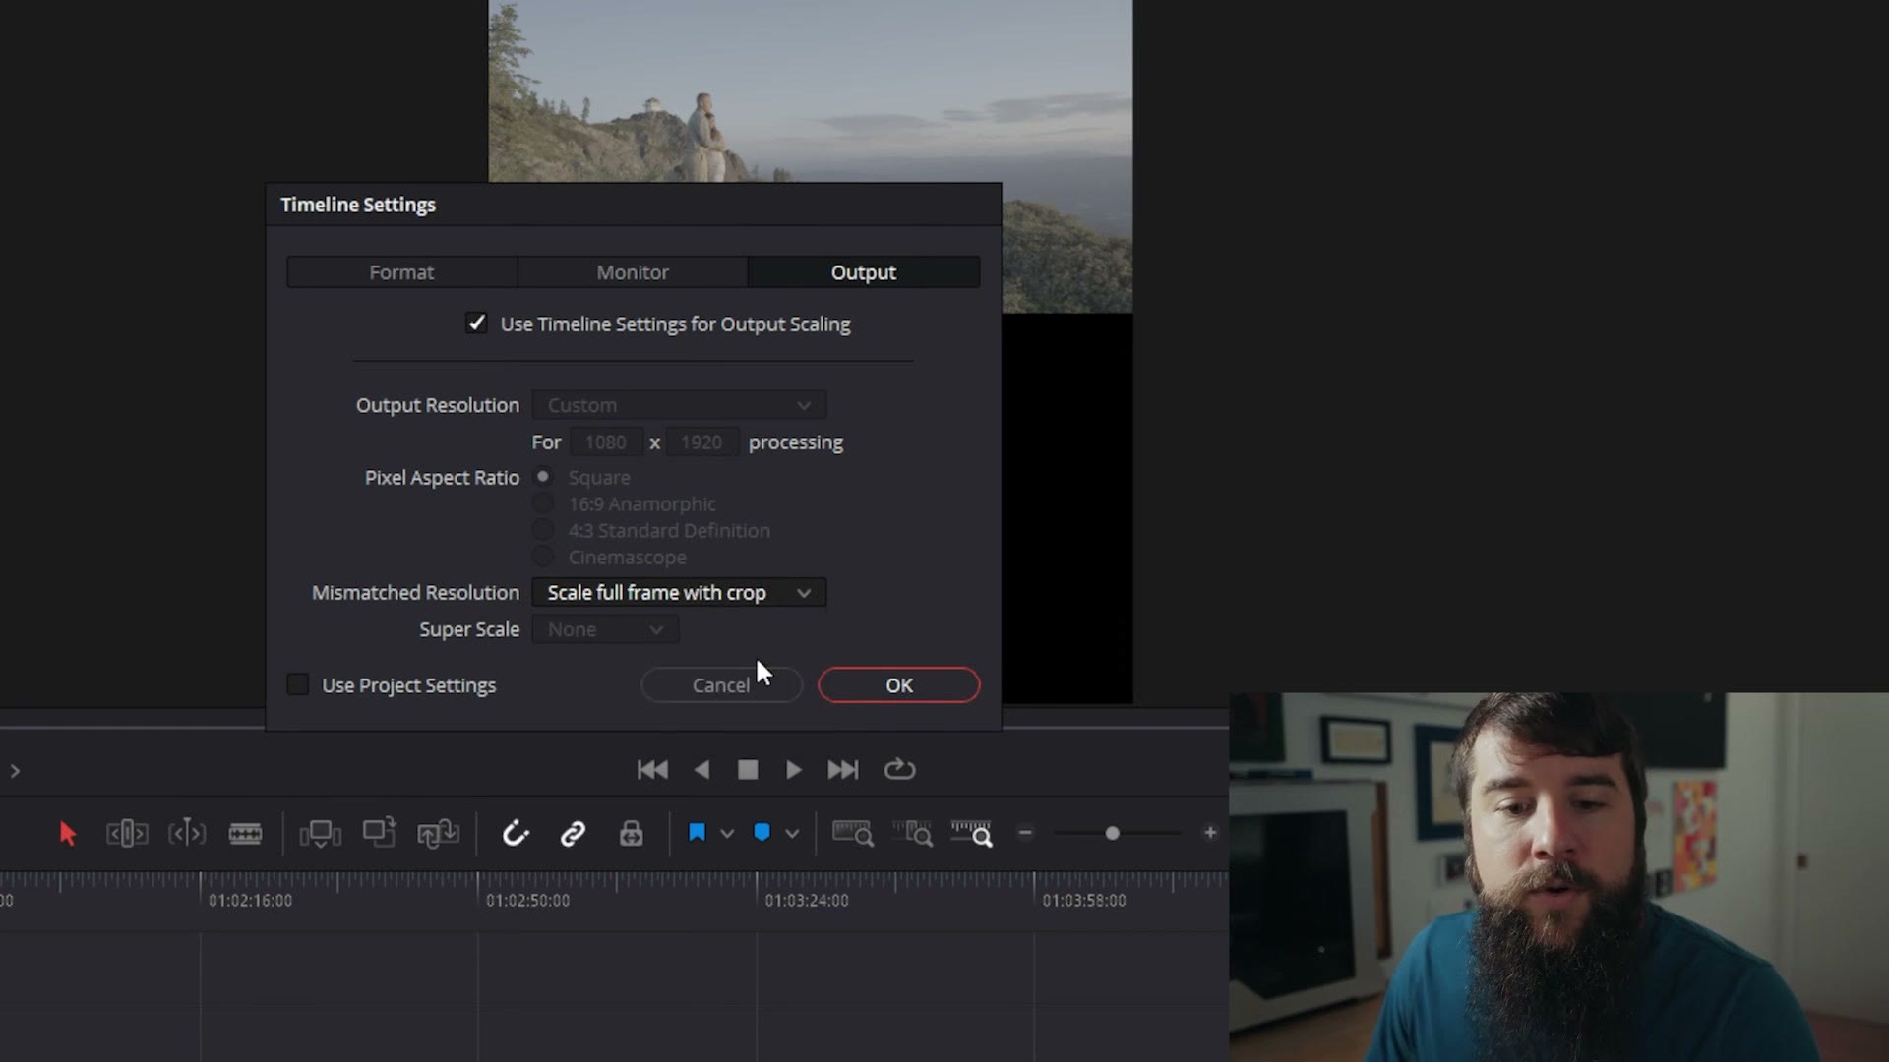Click the Custom Zoom icon
Image resolution: width=1889 pixels, height=1062 pixels.
(x=972, y=834)
